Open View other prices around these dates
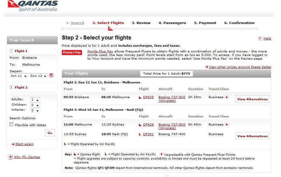 (240, 67)
